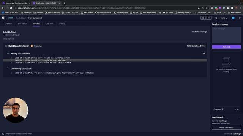This screenshot has width=243, height=136.
Task: Open the Community Issues bookmark
Action: [x=104, y=12]
